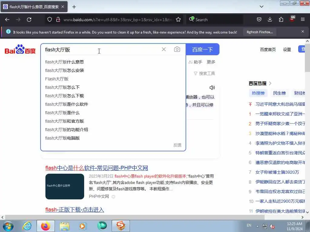Switch to 民生榜 tab
Image resolution: width=310 pixels, height=232 pixels.
point(279,93)
